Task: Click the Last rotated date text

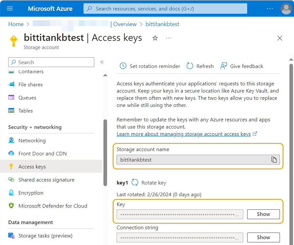Action: click(159, 195)
